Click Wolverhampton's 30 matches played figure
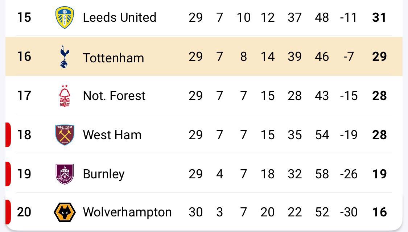This screenshot has height=232, width=408. [195, 212]
